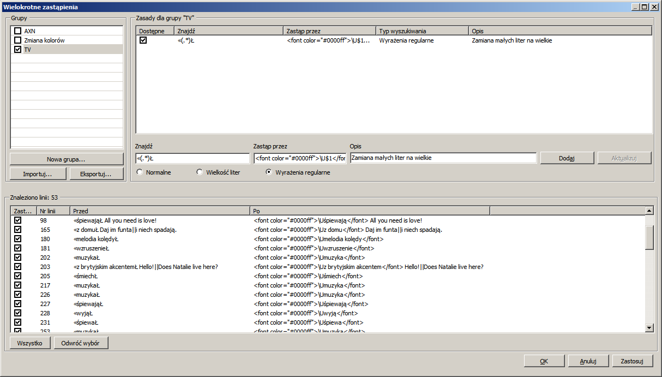Toggle the Dostępne checkbox of the rule
662x377 pixels.
(x=143, y=40)
